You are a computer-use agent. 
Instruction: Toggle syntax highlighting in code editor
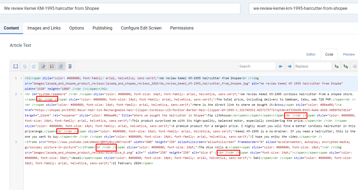pyautogui.click(x=43, y=66)
